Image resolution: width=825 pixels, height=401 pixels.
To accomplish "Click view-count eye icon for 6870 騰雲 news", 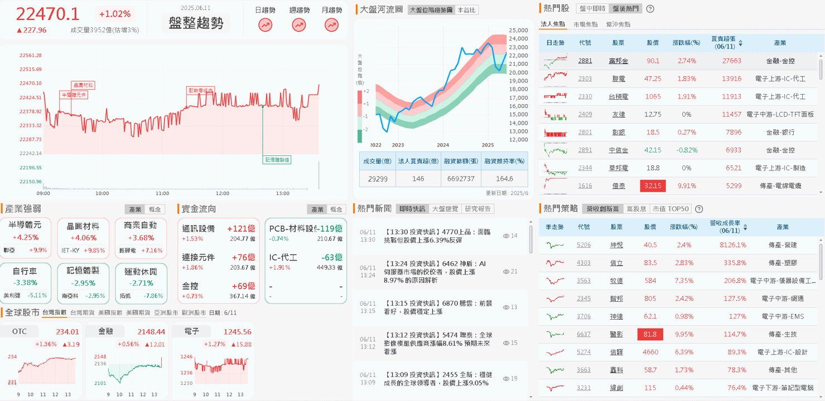I will (506, 307).
